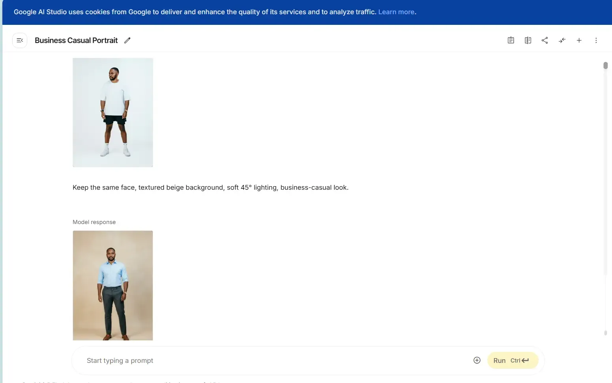
Task: Share this prompt
Action: click(x=545, y=40)
